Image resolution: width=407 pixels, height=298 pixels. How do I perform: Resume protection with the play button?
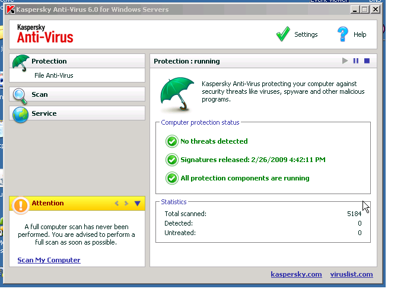click(x=345, y=61)
